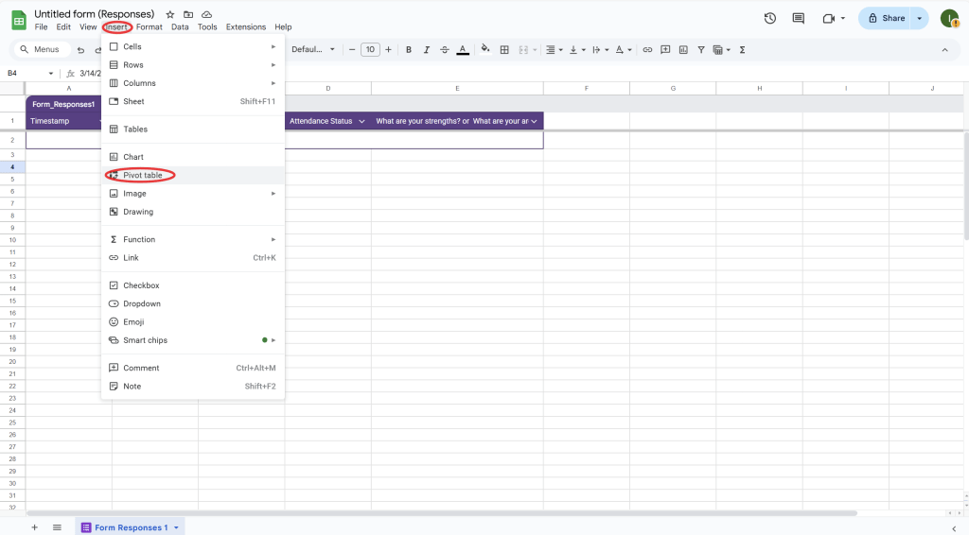Toggle italic formatting in toolbar

[x=427, y=49]
